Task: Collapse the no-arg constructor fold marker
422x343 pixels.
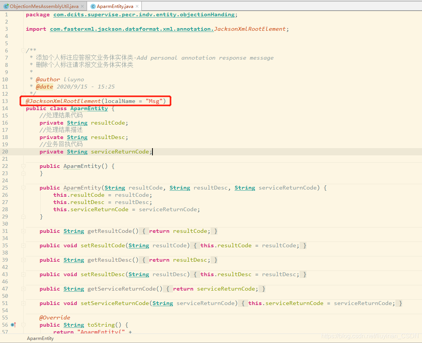Action: (23, 166)
